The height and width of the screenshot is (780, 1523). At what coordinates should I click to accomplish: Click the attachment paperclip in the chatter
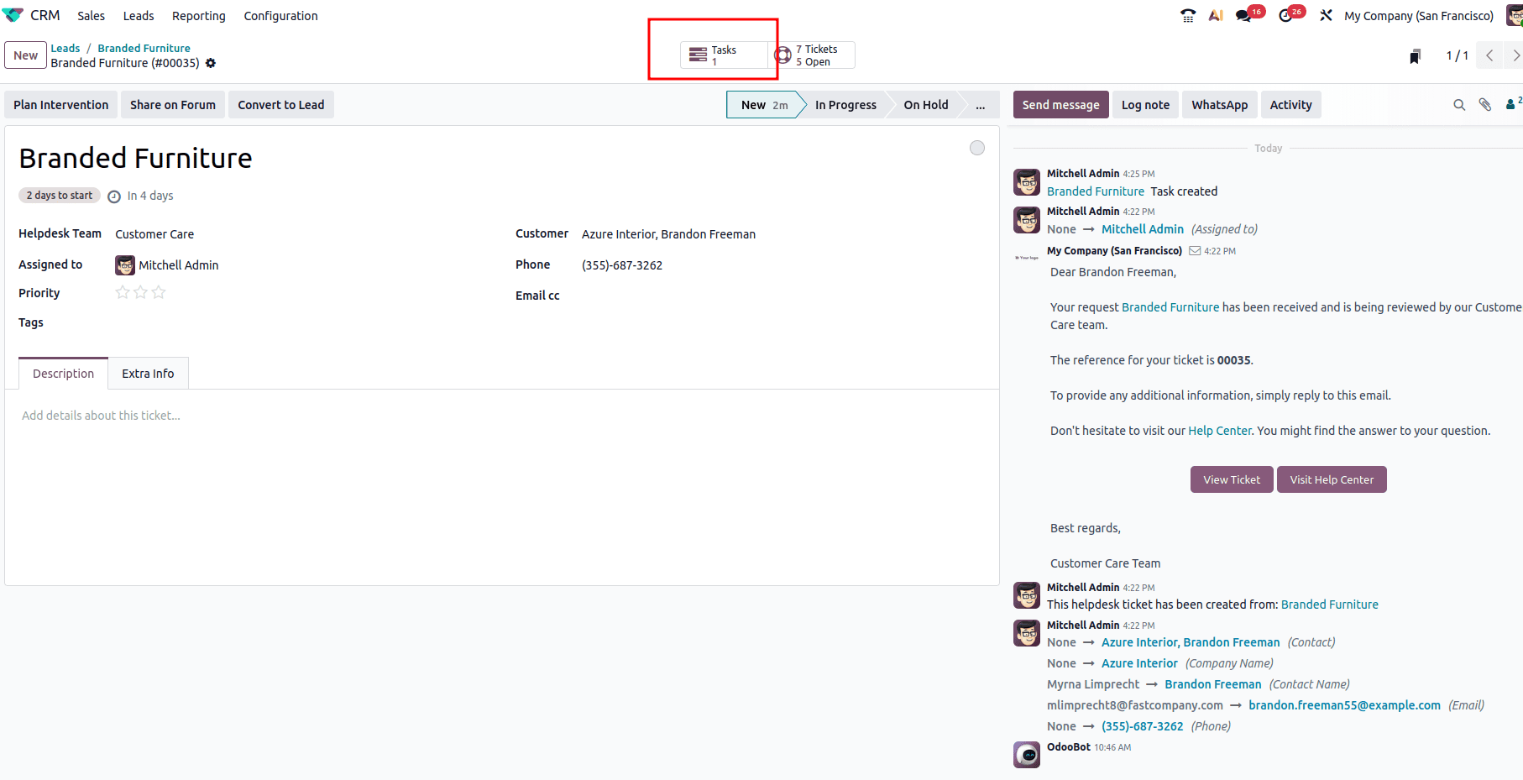pos(1484,104)
